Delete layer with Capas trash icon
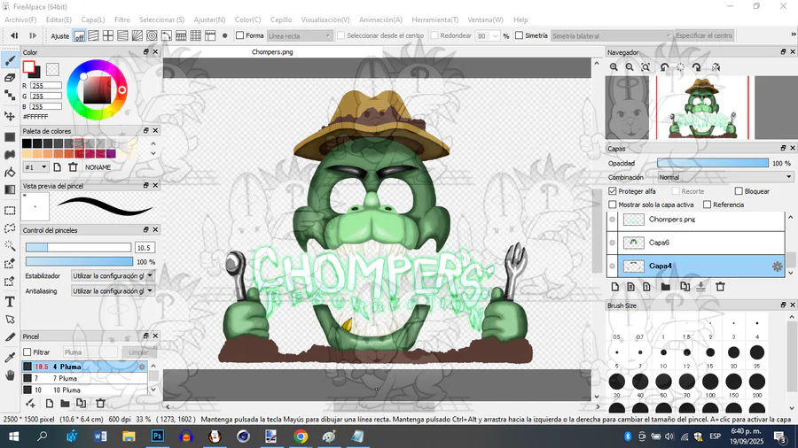 (720, 287)
